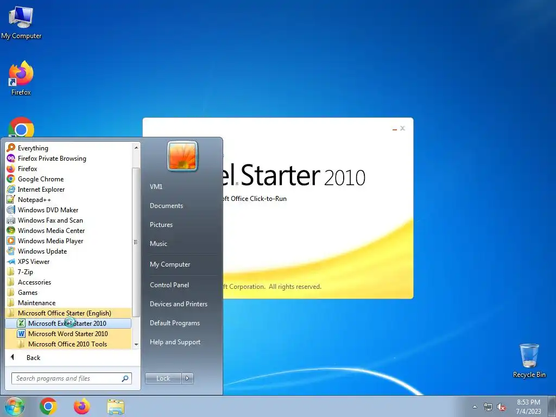Viewport: 556px width, 417px height.
Task: Click the Windows Start orb
Action: (x=14, y=406)
